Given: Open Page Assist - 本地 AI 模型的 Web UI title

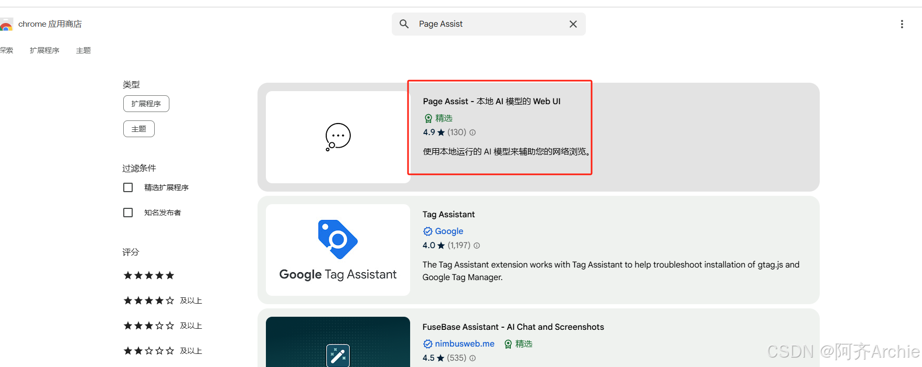Looking at the screenshot, I should pyautogui.click(x=492, y=102).
